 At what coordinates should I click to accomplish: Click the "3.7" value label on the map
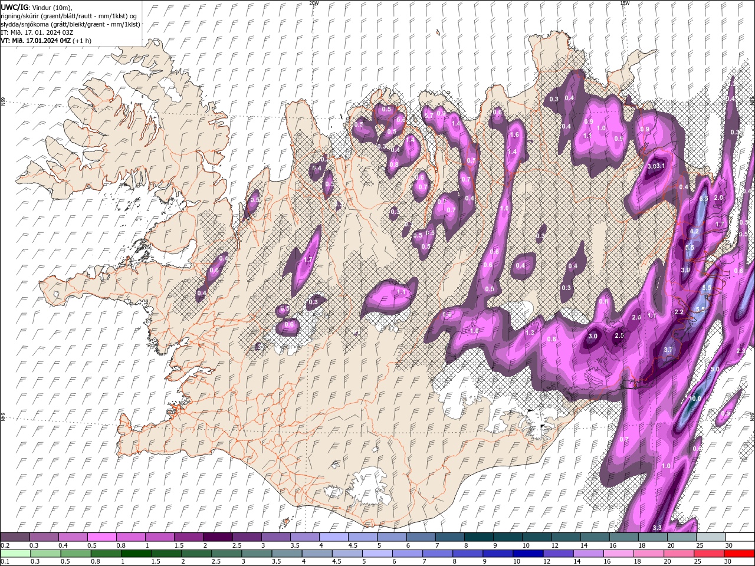[668, 350]
